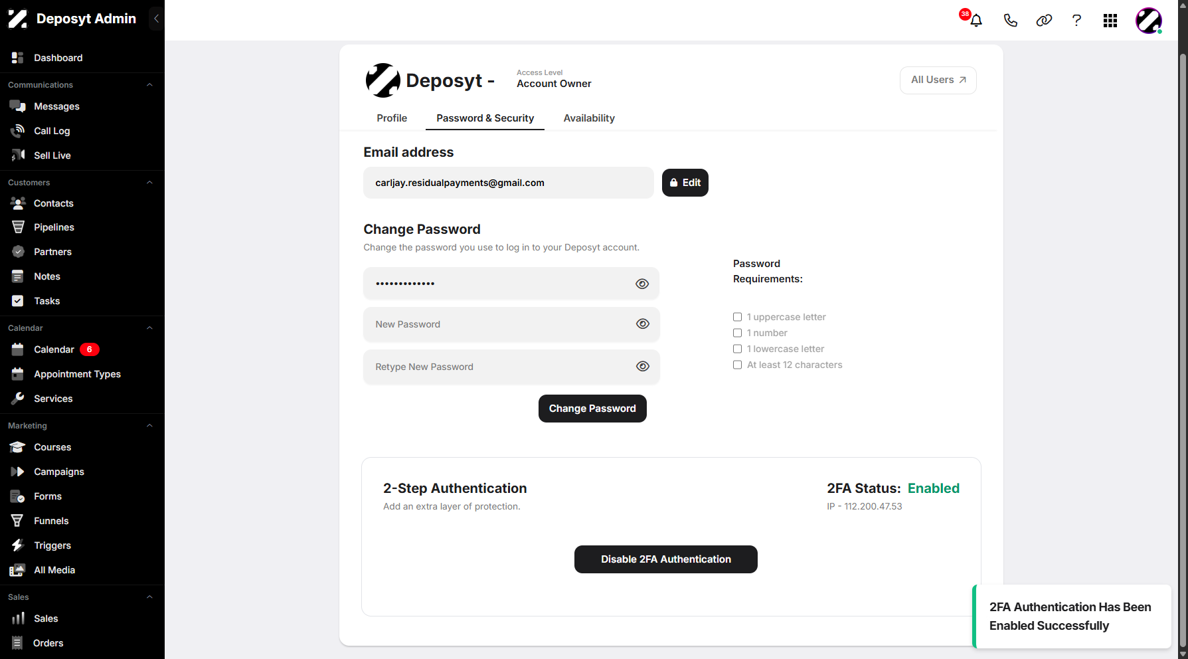This screenshot has width=1188, height=659.
Task: Show New Password with eye icon
Action: click(x=642, y=324)
